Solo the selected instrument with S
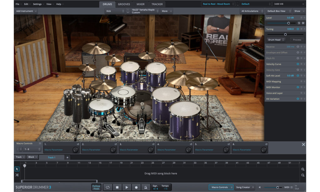This screenshot has height=192, width=320. click(x=299, y=23)
